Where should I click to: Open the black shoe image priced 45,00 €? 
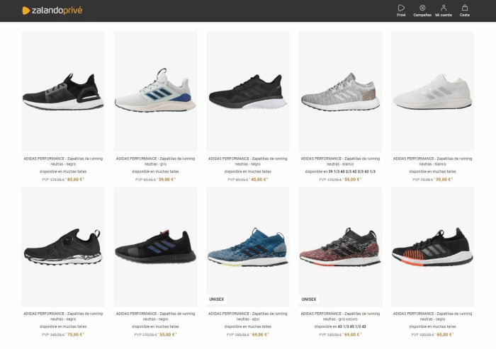point(248,92)
